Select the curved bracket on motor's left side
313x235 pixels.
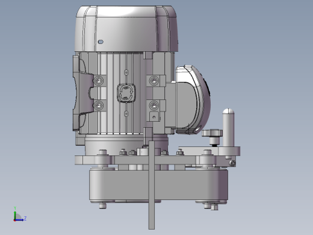pyautogui.click(x=82, y=93)
